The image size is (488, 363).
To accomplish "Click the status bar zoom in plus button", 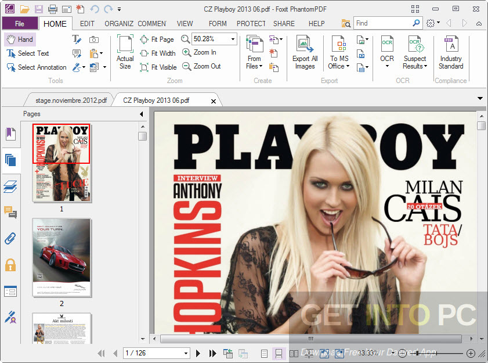I will (471, 353).
